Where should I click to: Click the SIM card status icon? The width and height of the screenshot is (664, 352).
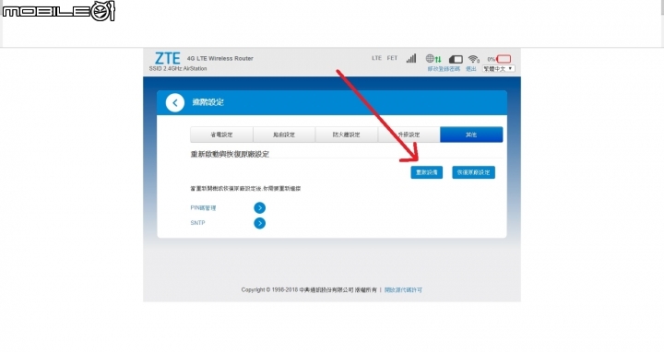click(456, 59)
